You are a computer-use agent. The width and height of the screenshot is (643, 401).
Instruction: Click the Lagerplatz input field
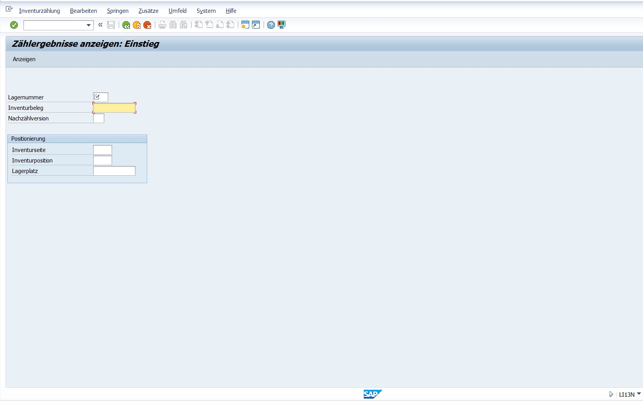tap(115, 171)
